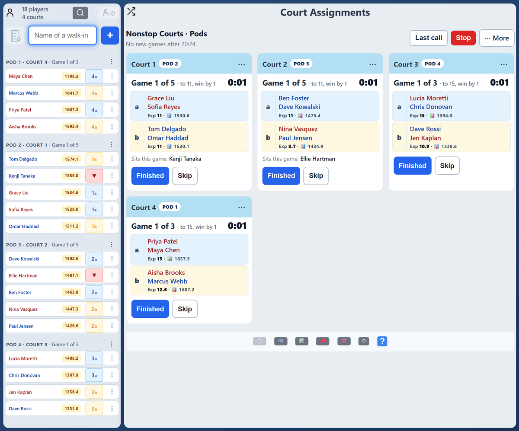Open Sofia Reyes's row options menu

[x=112, y=209]
